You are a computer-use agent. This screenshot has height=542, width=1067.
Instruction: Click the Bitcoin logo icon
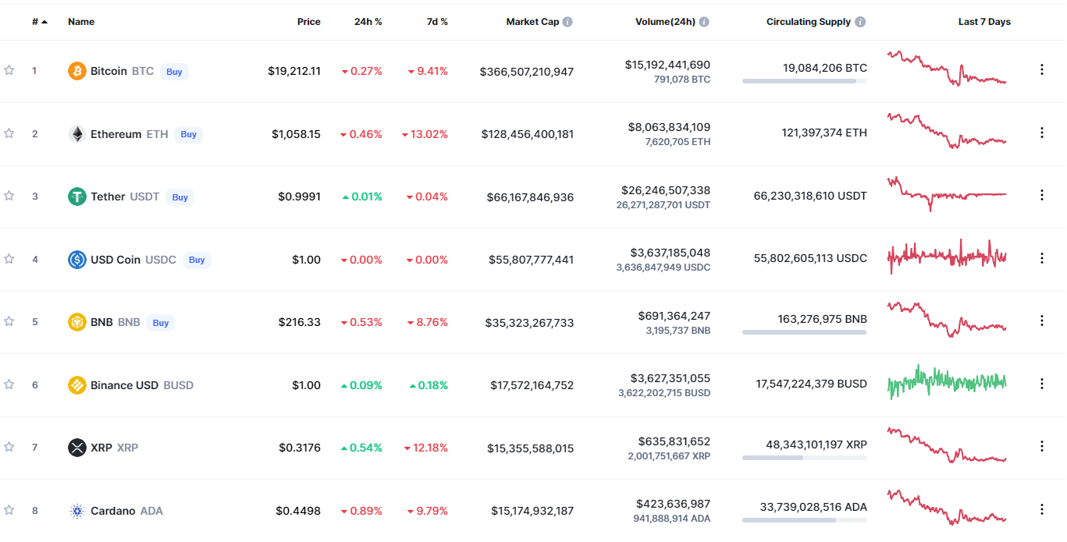[x=76, y=71]
